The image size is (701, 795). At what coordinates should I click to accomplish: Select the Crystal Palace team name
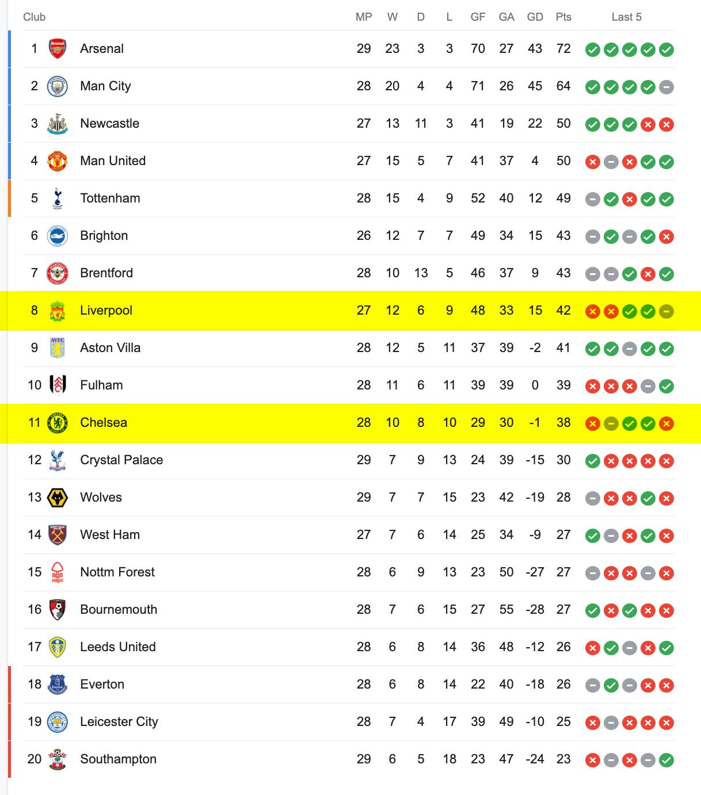pyautogui.click(x=121, y=460)
